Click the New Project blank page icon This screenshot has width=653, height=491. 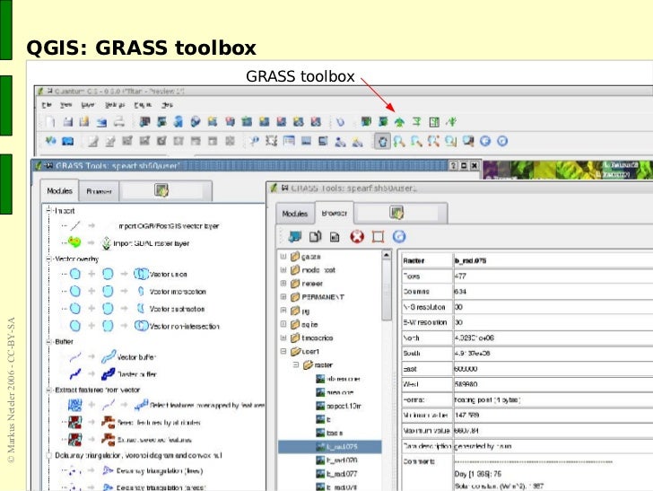pos(50,122)
